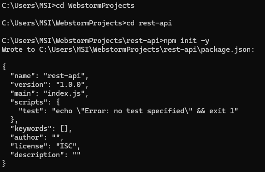Image resolution: width=265 pixels, height=172 pixels.
Task: Click the "scripts" key
Action: 29,102
